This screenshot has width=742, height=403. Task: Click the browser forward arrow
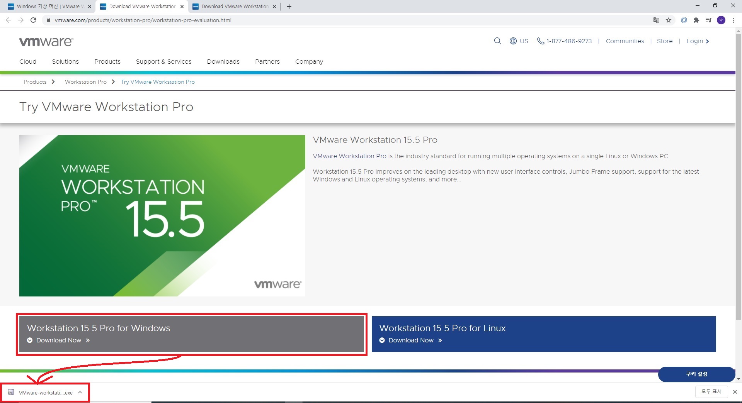(21, 20)
